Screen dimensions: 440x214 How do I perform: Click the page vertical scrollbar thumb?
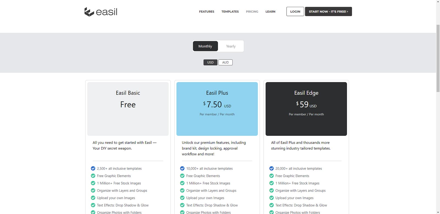click(x=438, y=58)
